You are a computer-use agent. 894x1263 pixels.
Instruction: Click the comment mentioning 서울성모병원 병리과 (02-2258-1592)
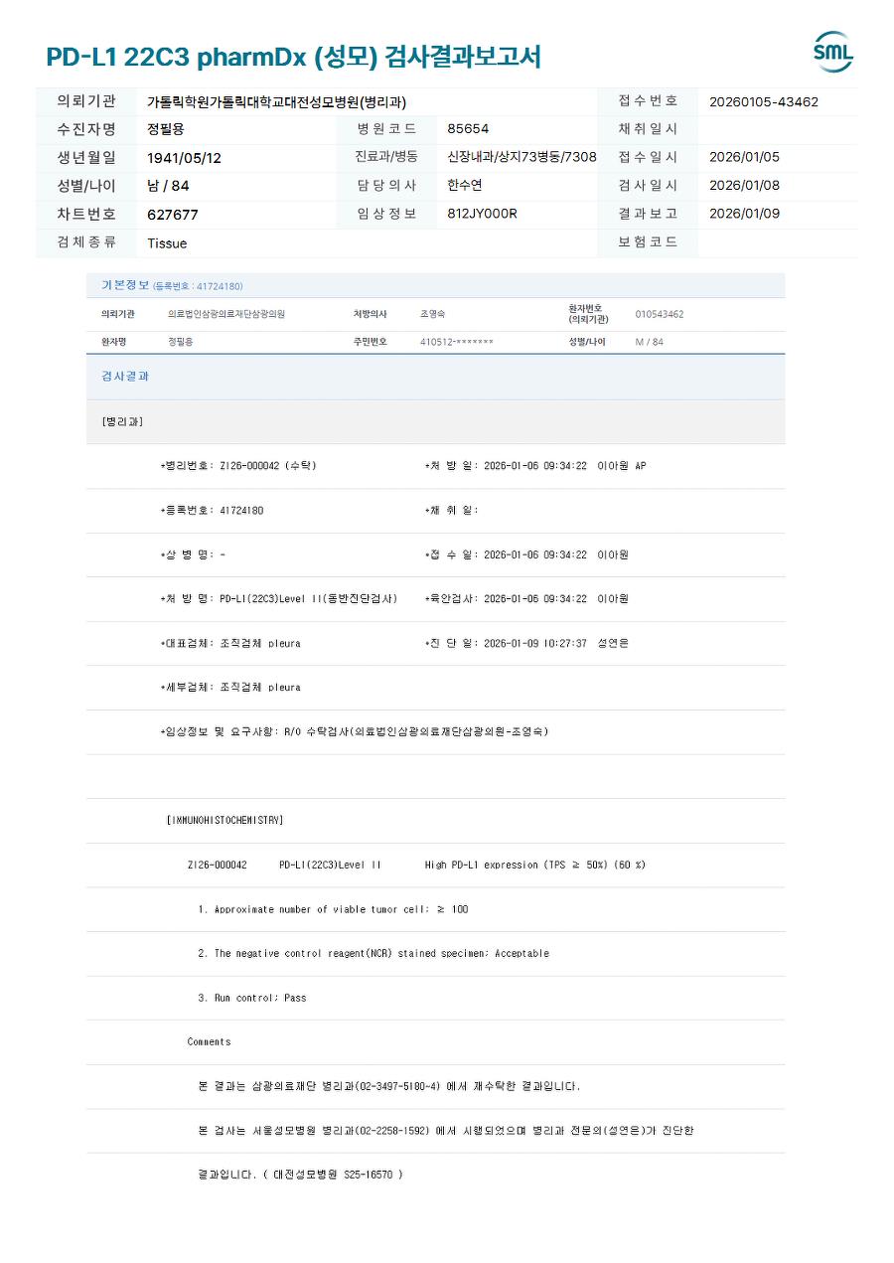click(x=446, y=1131)
